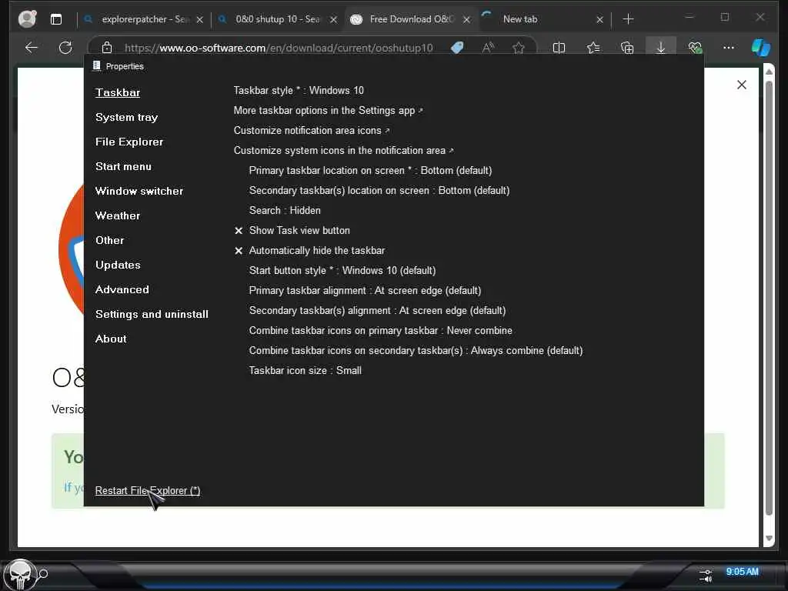Change Secondary taskbar(s) location on screen
788x591 pixels.
(379, 191)
